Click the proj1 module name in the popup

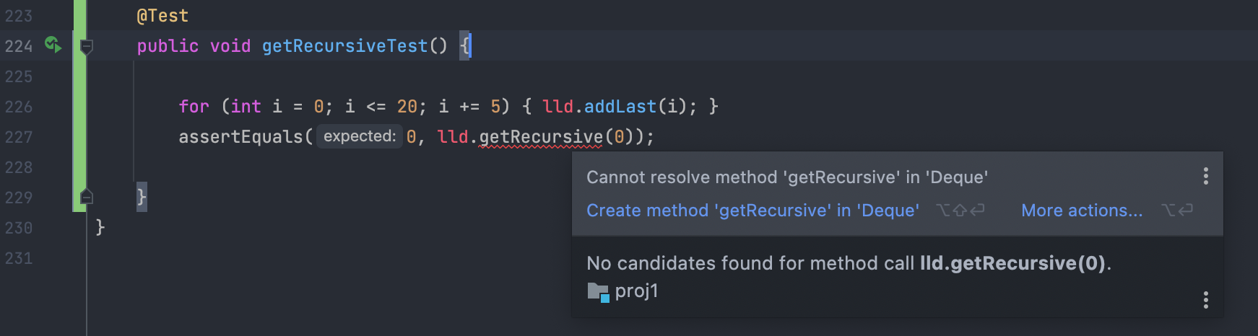(x=636, y=291)
